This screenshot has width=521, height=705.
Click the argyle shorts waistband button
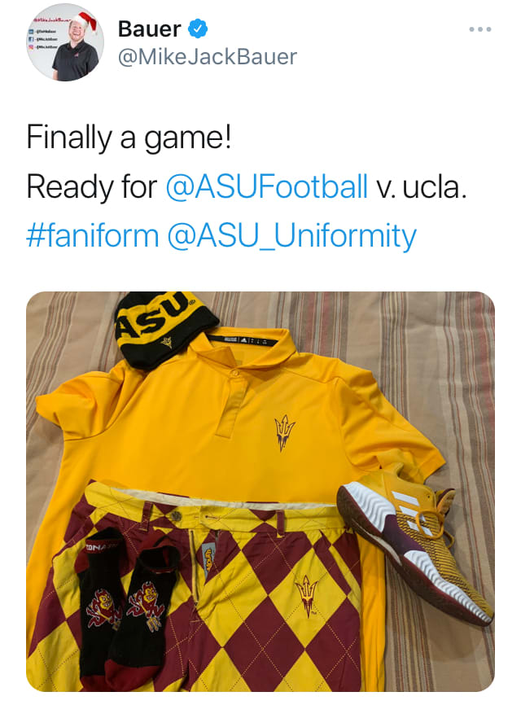176,516
